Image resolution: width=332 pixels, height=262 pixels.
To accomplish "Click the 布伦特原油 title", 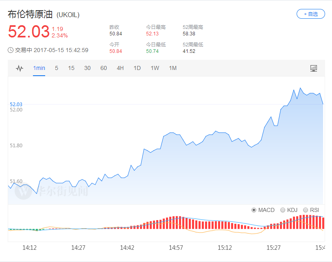I will click(30, 14).
